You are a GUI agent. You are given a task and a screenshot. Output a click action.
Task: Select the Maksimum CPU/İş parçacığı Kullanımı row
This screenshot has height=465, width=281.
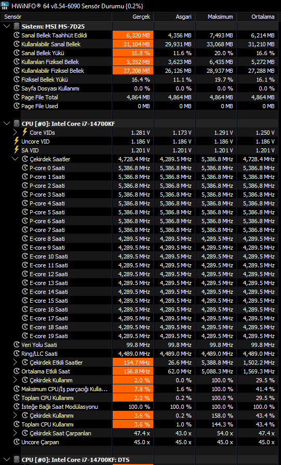point(64,389)
